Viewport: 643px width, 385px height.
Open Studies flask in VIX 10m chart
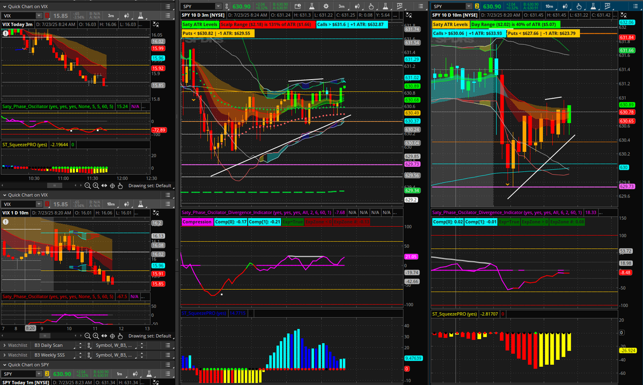[140, 204]
